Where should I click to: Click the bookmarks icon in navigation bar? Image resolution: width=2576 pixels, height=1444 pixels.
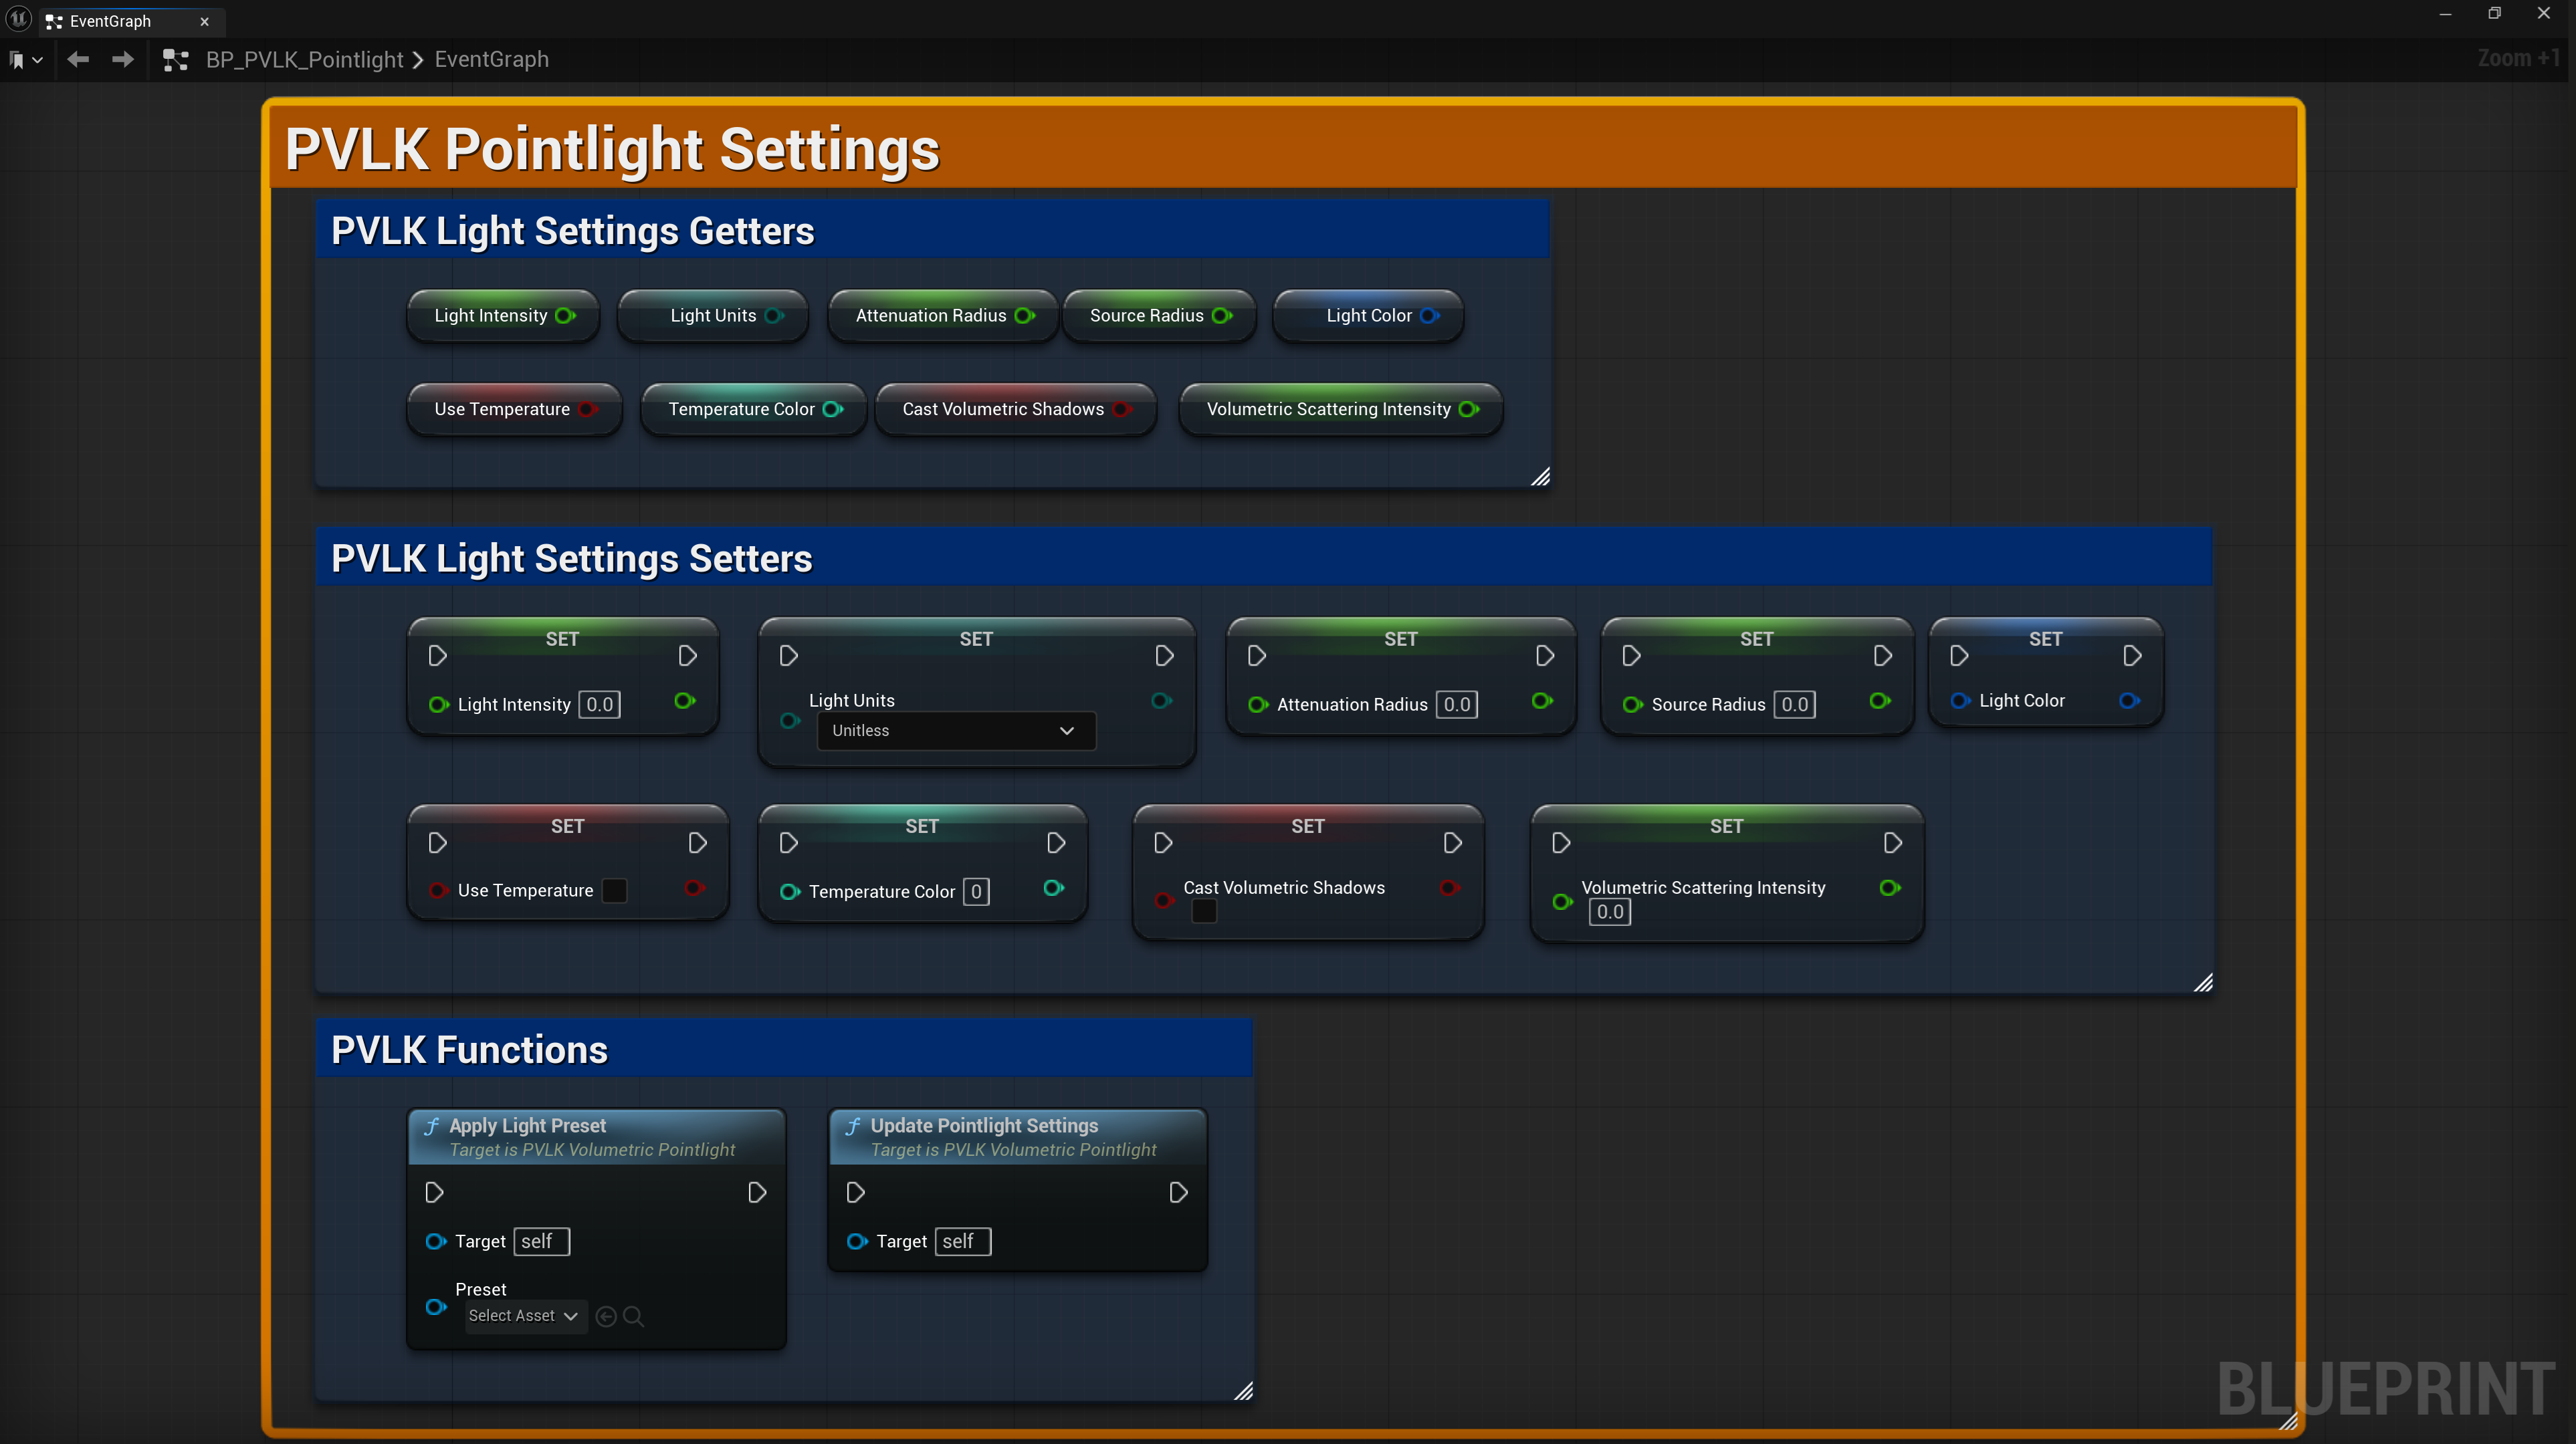point(16,60)
